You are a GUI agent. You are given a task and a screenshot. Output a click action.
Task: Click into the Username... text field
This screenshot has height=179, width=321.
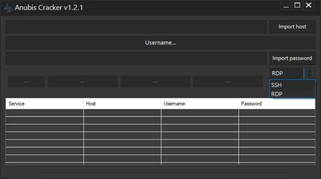(160, 42)
